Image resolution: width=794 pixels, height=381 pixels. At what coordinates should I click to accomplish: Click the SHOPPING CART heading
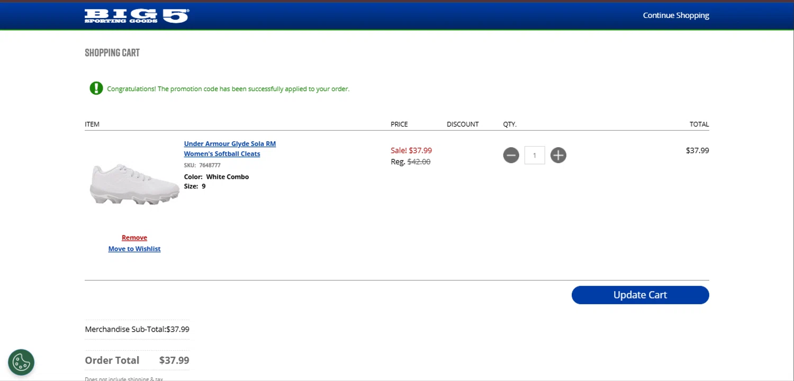coord(112,53)
